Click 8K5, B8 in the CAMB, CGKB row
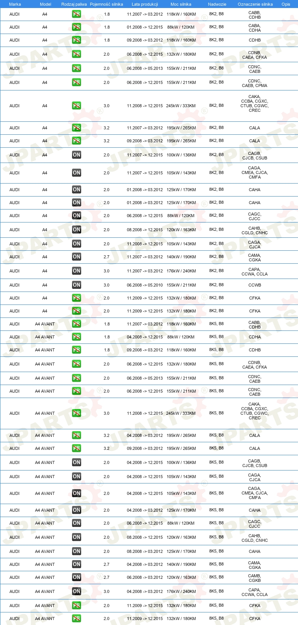This screenshot has height=625, width=298. click(x=216, y=577)
